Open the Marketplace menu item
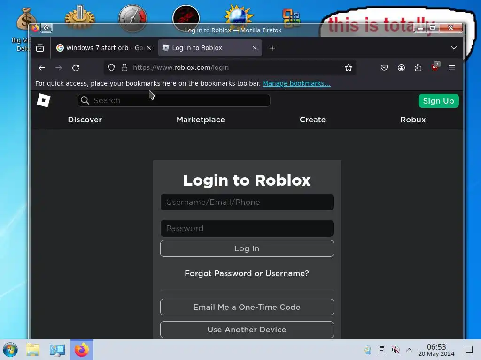 (x=201, y=120)
